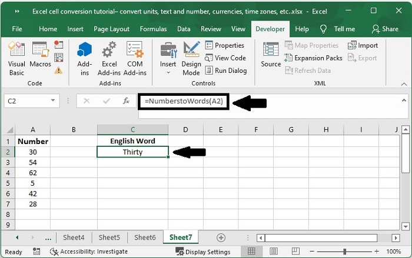Image resolution: width=412 pixels, height=258 pixels.
Task: Open the Add-ins button
Action: click(x=84, y=59)
